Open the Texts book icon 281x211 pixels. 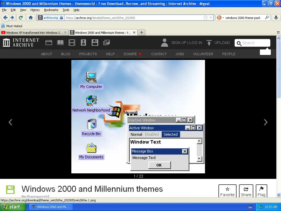pyautogui.click(x=60, y=43)
